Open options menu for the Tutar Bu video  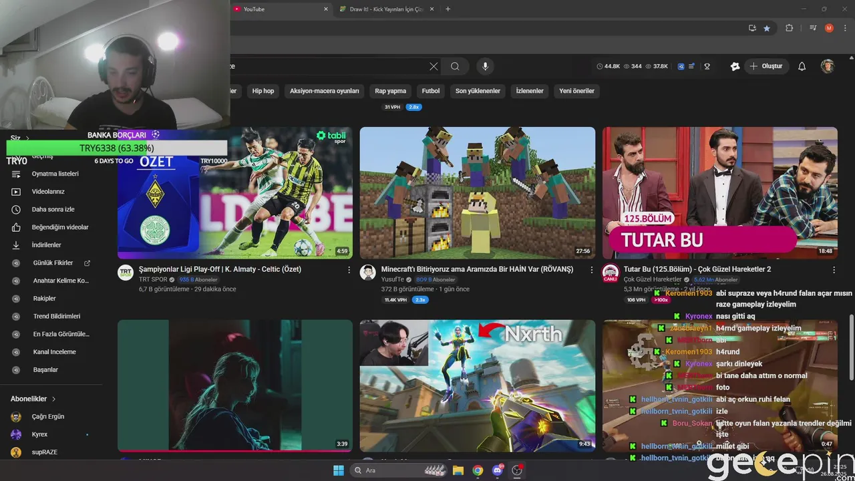(x=834, y=270)
